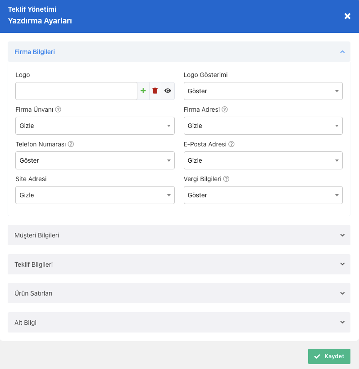Delete the logo with the red trash icon
The height and width of the screenshot is (369, 359).
pos(155,91)
